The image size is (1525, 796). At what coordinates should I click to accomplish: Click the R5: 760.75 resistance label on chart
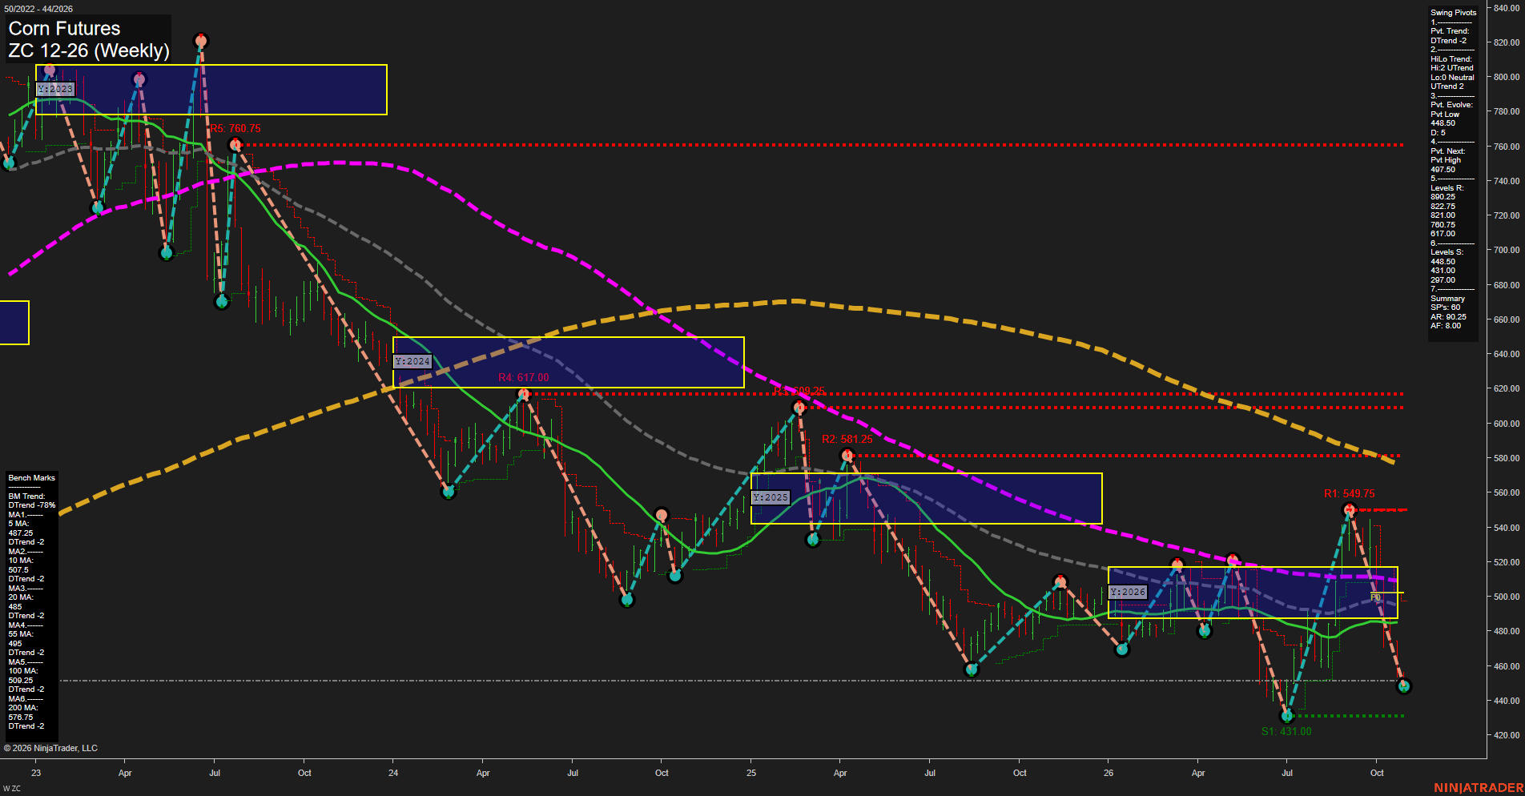[x=235, y=128]
